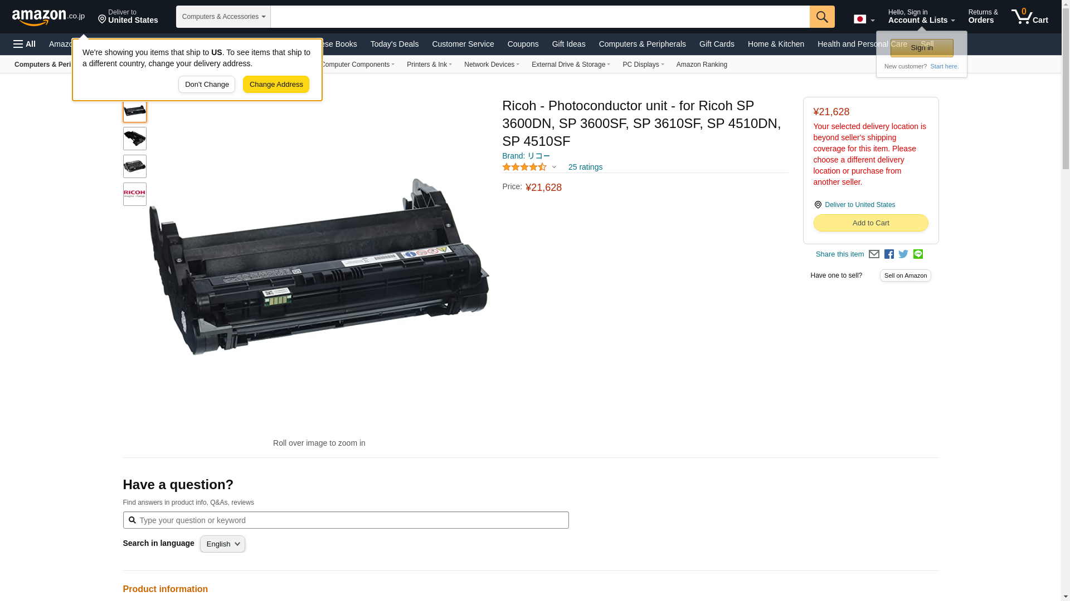Expand the Computers & Accessories search category dropdown
The height and width of the screenshot is (601, 1070).
point(223,17)
